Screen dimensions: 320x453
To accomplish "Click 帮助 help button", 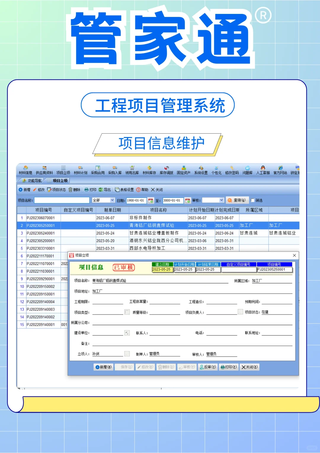I will click(x=142, y=190).
